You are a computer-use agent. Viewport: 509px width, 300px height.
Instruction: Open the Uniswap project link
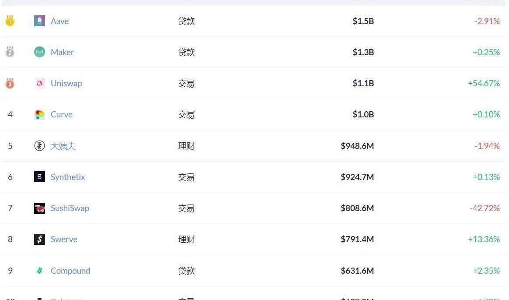(x=66, y=83)
